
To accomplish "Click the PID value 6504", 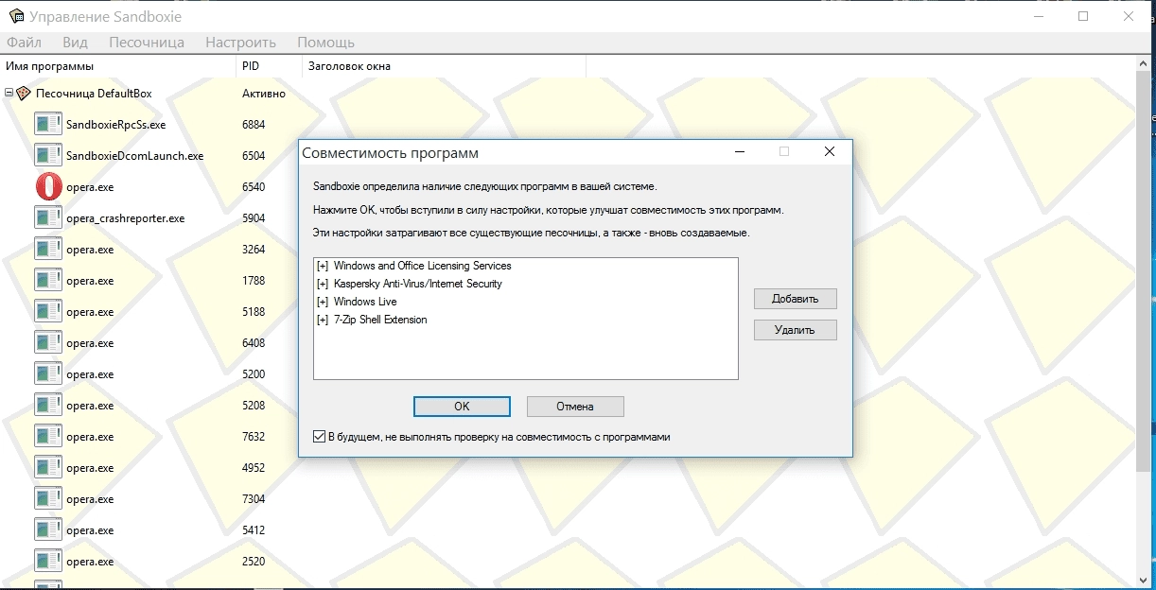I will (254, 155).
